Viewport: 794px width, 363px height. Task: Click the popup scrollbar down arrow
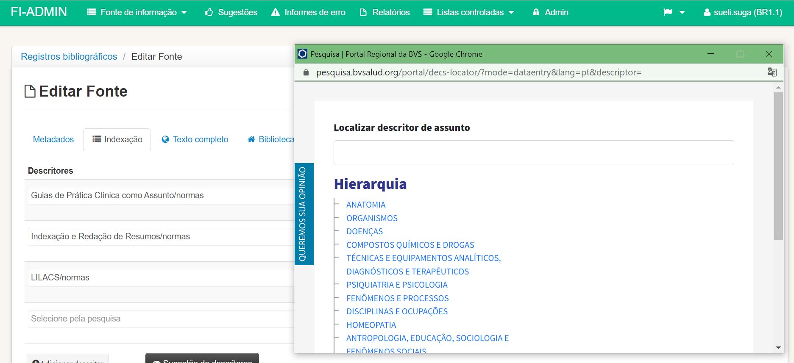[778, 348]
